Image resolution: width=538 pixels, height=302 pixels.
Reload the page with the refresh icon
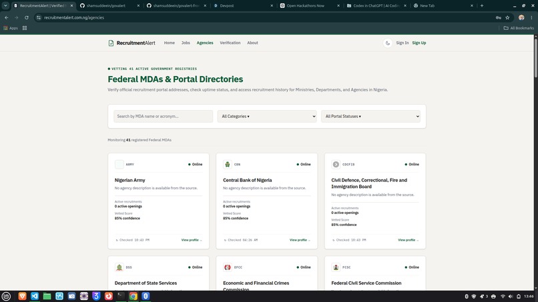coord(27,17)
